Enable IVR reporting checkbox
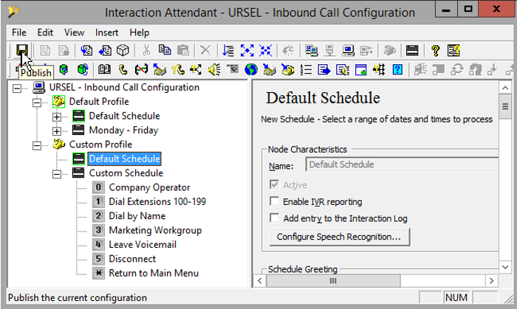Screen dimensions: 517x309 click(x=275, y=201)
